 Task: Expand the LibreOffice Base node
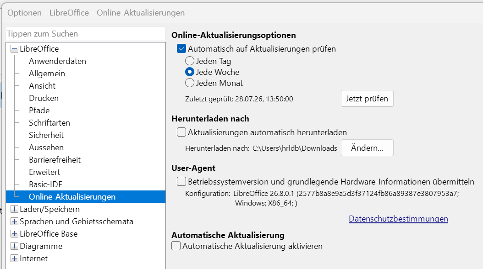coord(14,234)
